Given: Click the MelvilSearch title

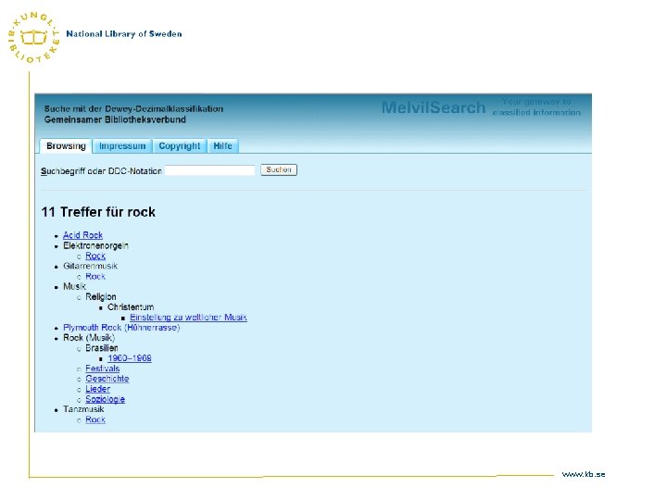Looking at the screenshot, I should tap(434, 107).
